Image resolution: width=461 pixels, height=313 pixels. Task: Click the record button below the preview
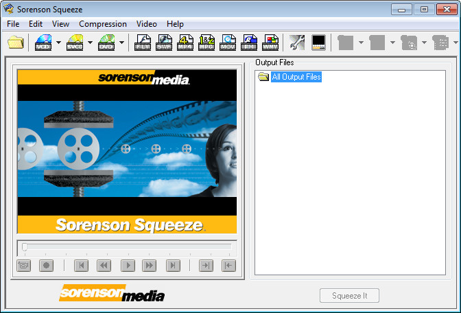click(46, 266)
